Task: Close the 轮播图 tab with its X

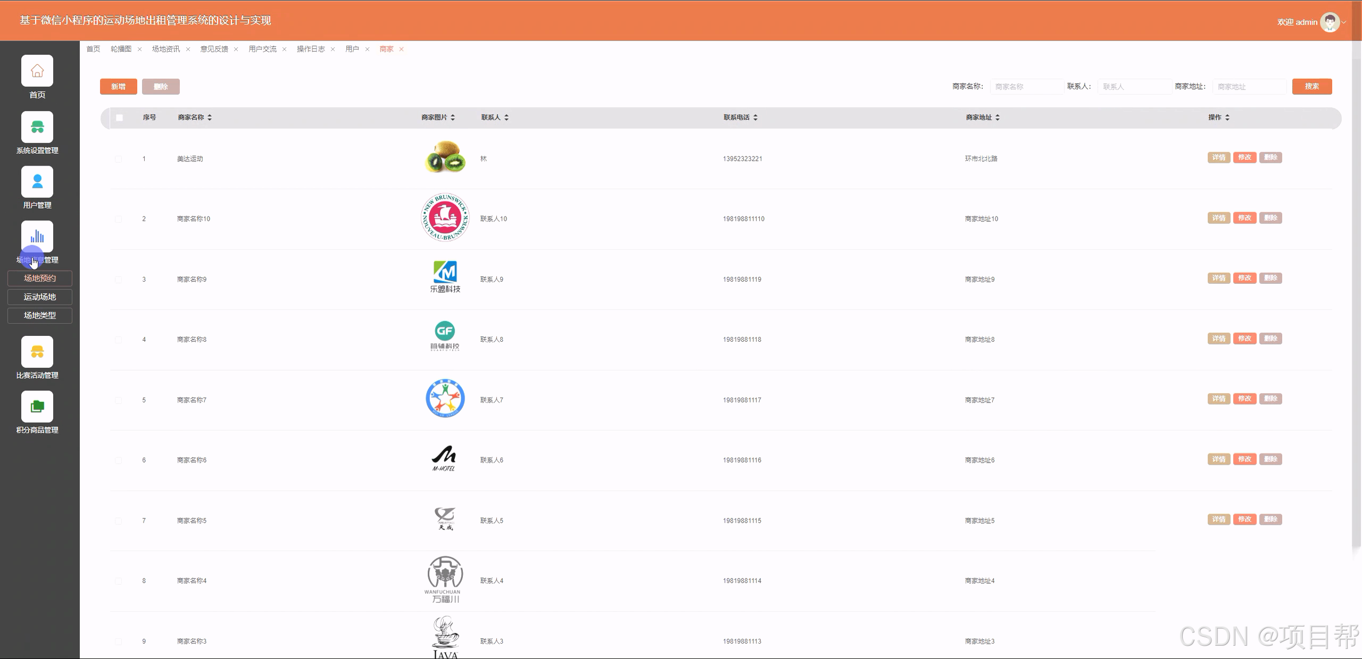Action: (139, 49)
